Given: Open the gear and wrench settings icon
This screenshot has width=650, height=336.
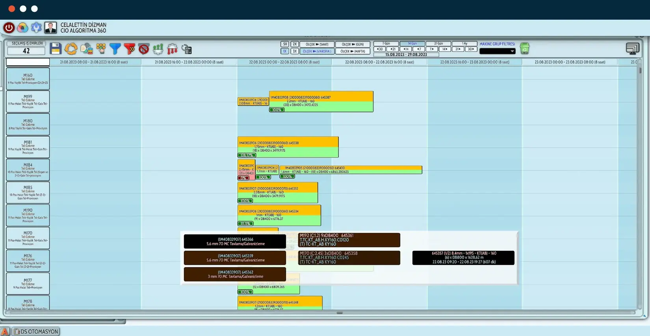Looking at the screenshot, I should 36,28.
